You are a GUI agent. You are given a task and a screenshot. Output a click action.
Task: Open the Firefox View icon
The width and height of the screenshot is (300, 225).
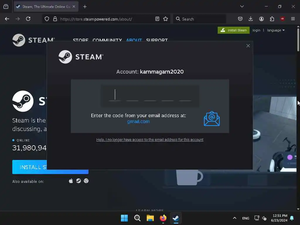point(6,7)
